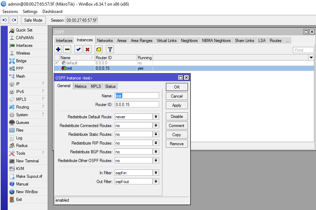
Task: Click the Disable button in instance dialog
Action: point(177,117)
